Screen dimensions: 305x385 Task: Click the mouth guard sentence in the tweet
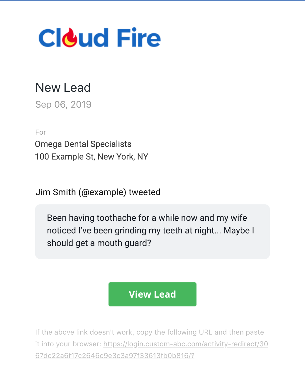pos(99,243)
